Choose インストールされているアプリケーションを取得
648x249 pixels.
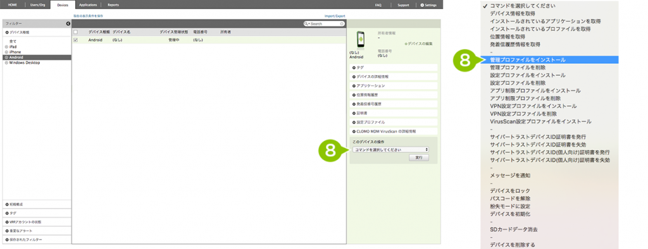[x=545, y=21]
